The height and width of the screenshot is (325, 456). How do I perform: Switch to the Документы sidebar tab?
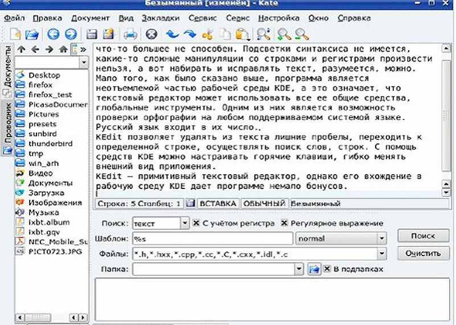(x=7, y=72)
